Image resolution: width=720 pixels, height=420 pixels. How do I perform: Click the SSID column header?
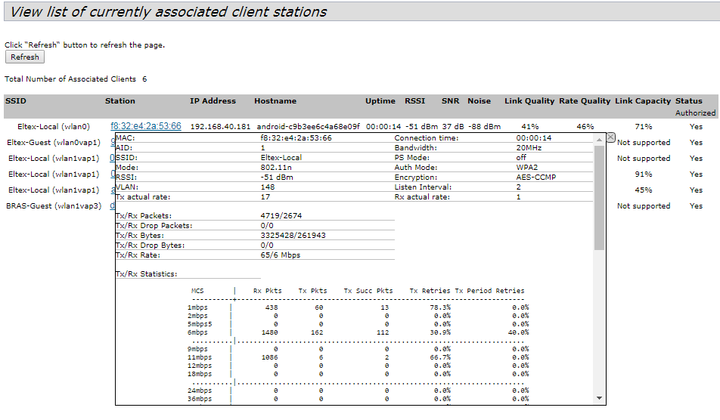coord(15,101)
